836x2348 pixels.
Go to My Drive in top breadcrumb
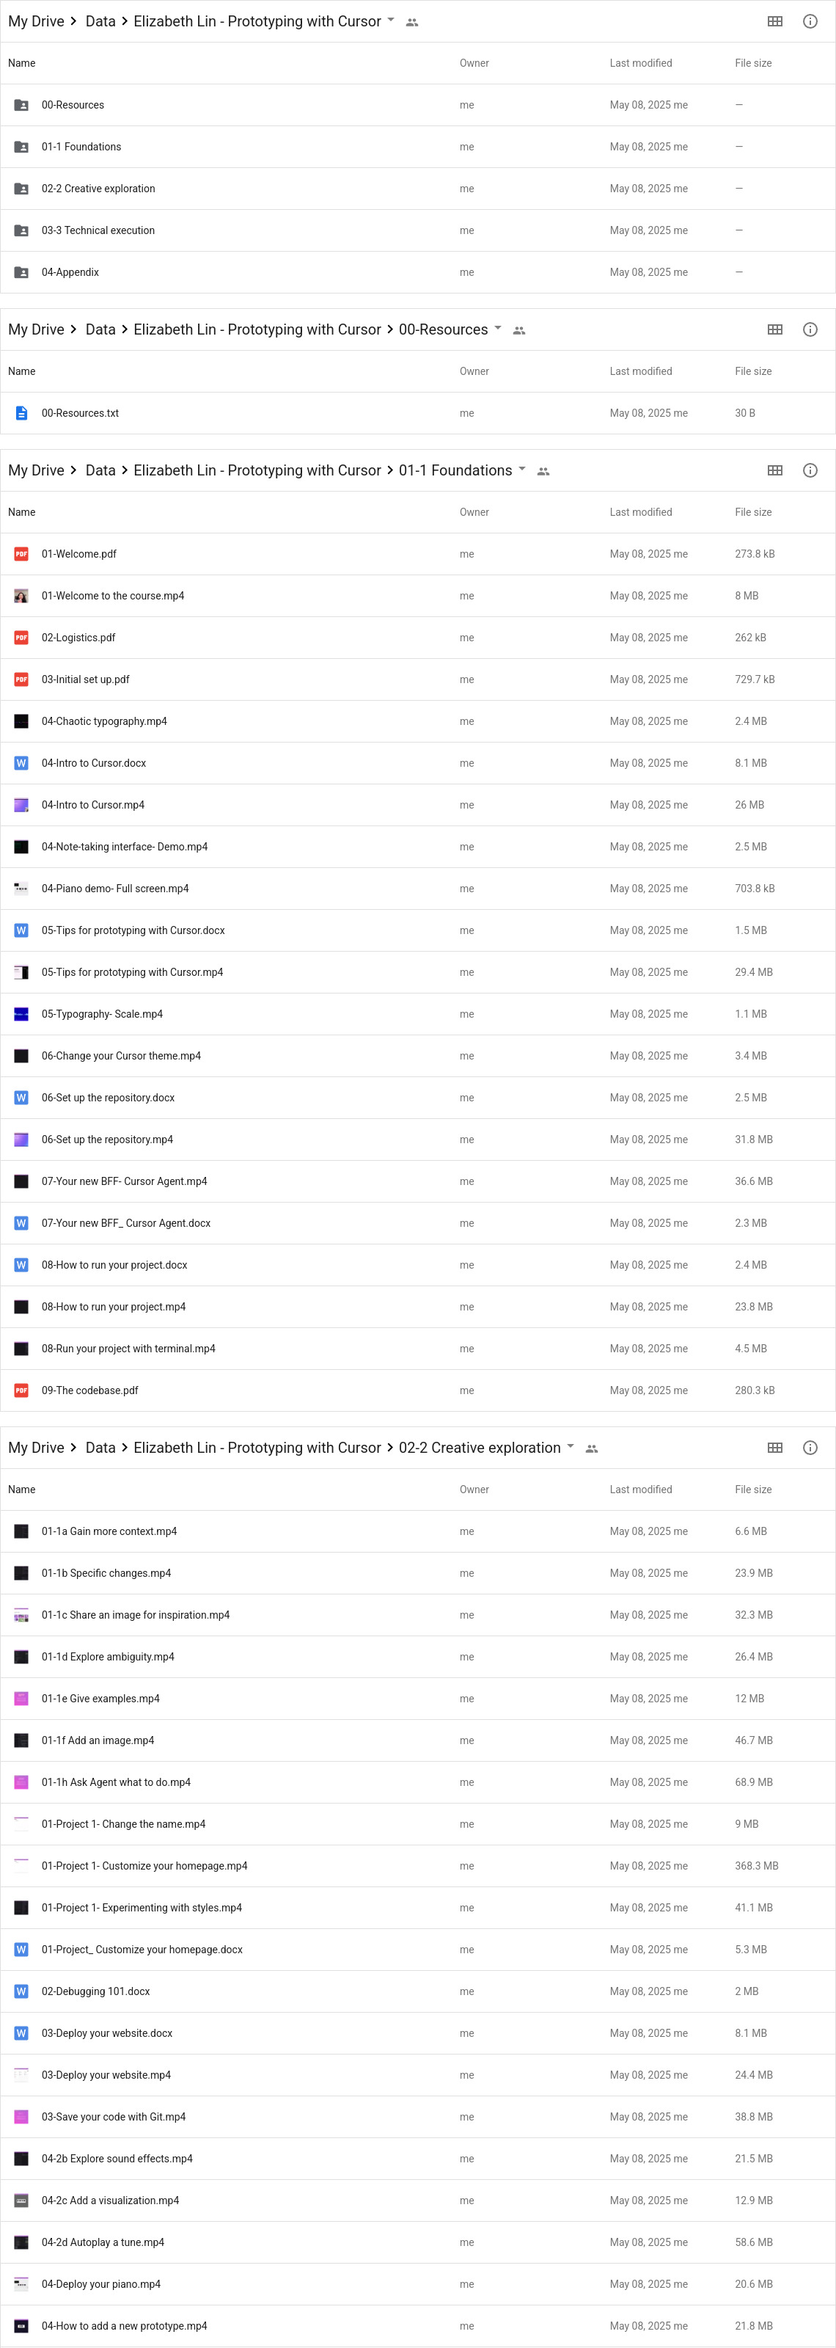pos(37,22)
